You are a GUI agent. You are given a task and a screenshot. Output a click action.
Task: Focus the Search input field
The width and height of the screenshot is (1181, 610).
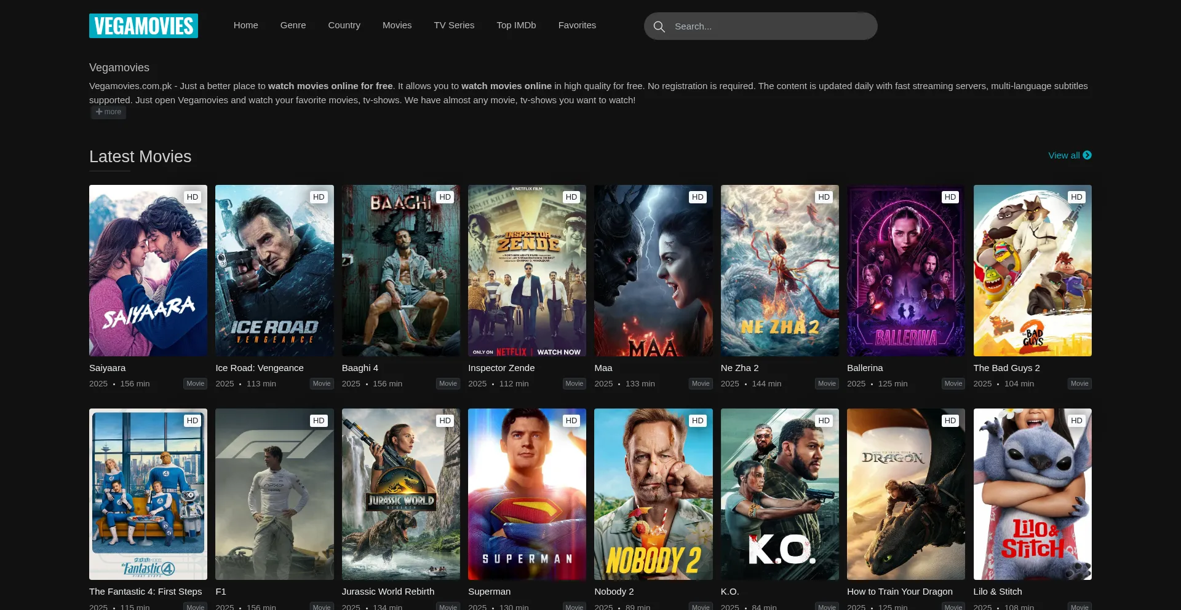tap(769, 26)
